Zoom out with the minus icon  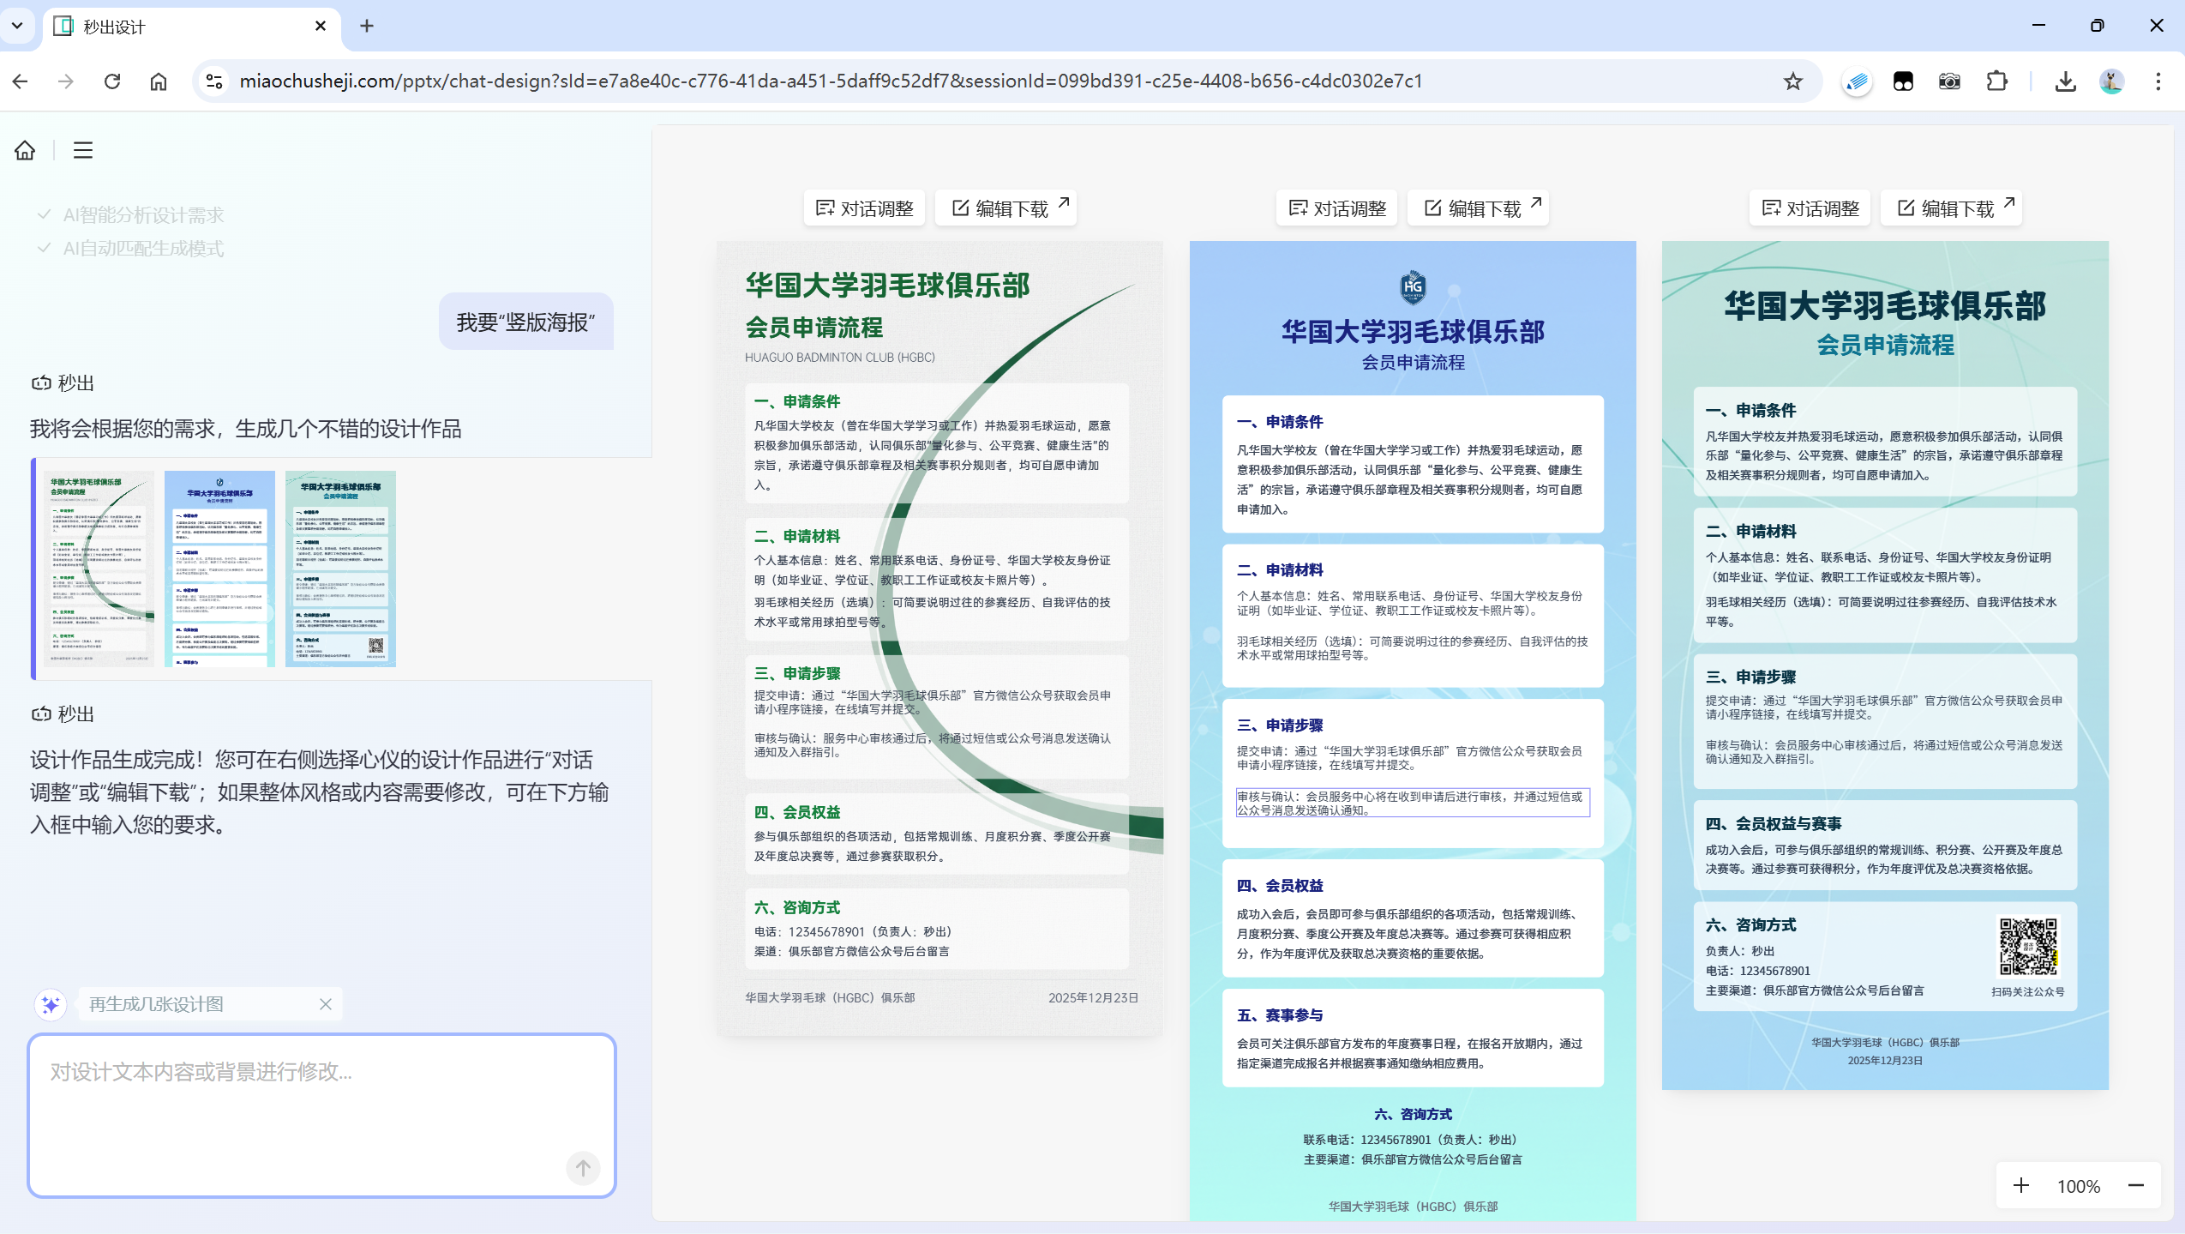(2135, 1185)
